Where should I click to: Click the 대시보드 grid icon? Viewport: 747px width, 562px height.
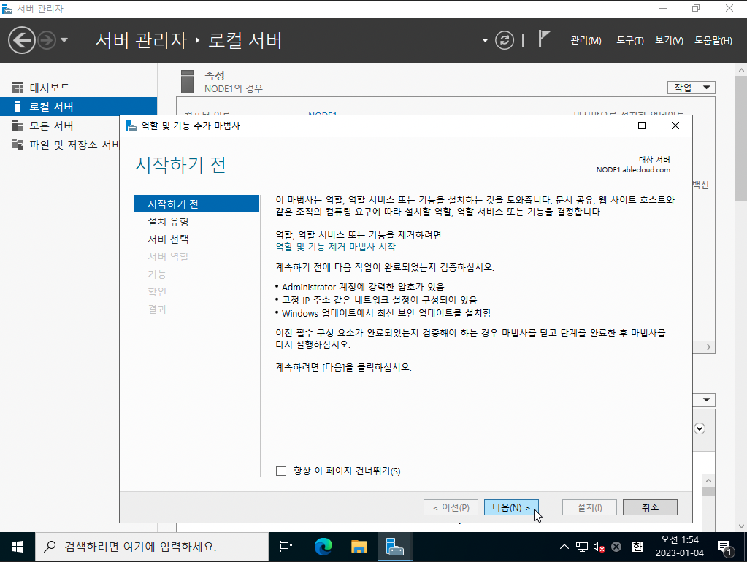(x=18, y=88)
